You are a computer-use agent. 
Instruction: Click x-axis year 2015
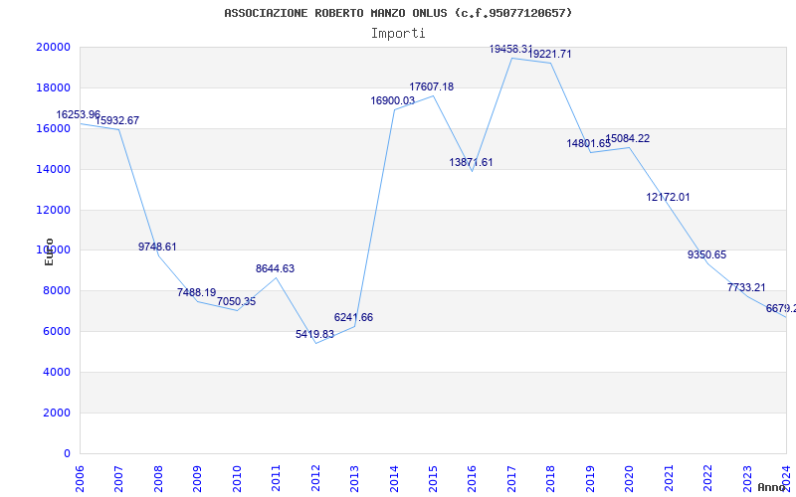433,478
